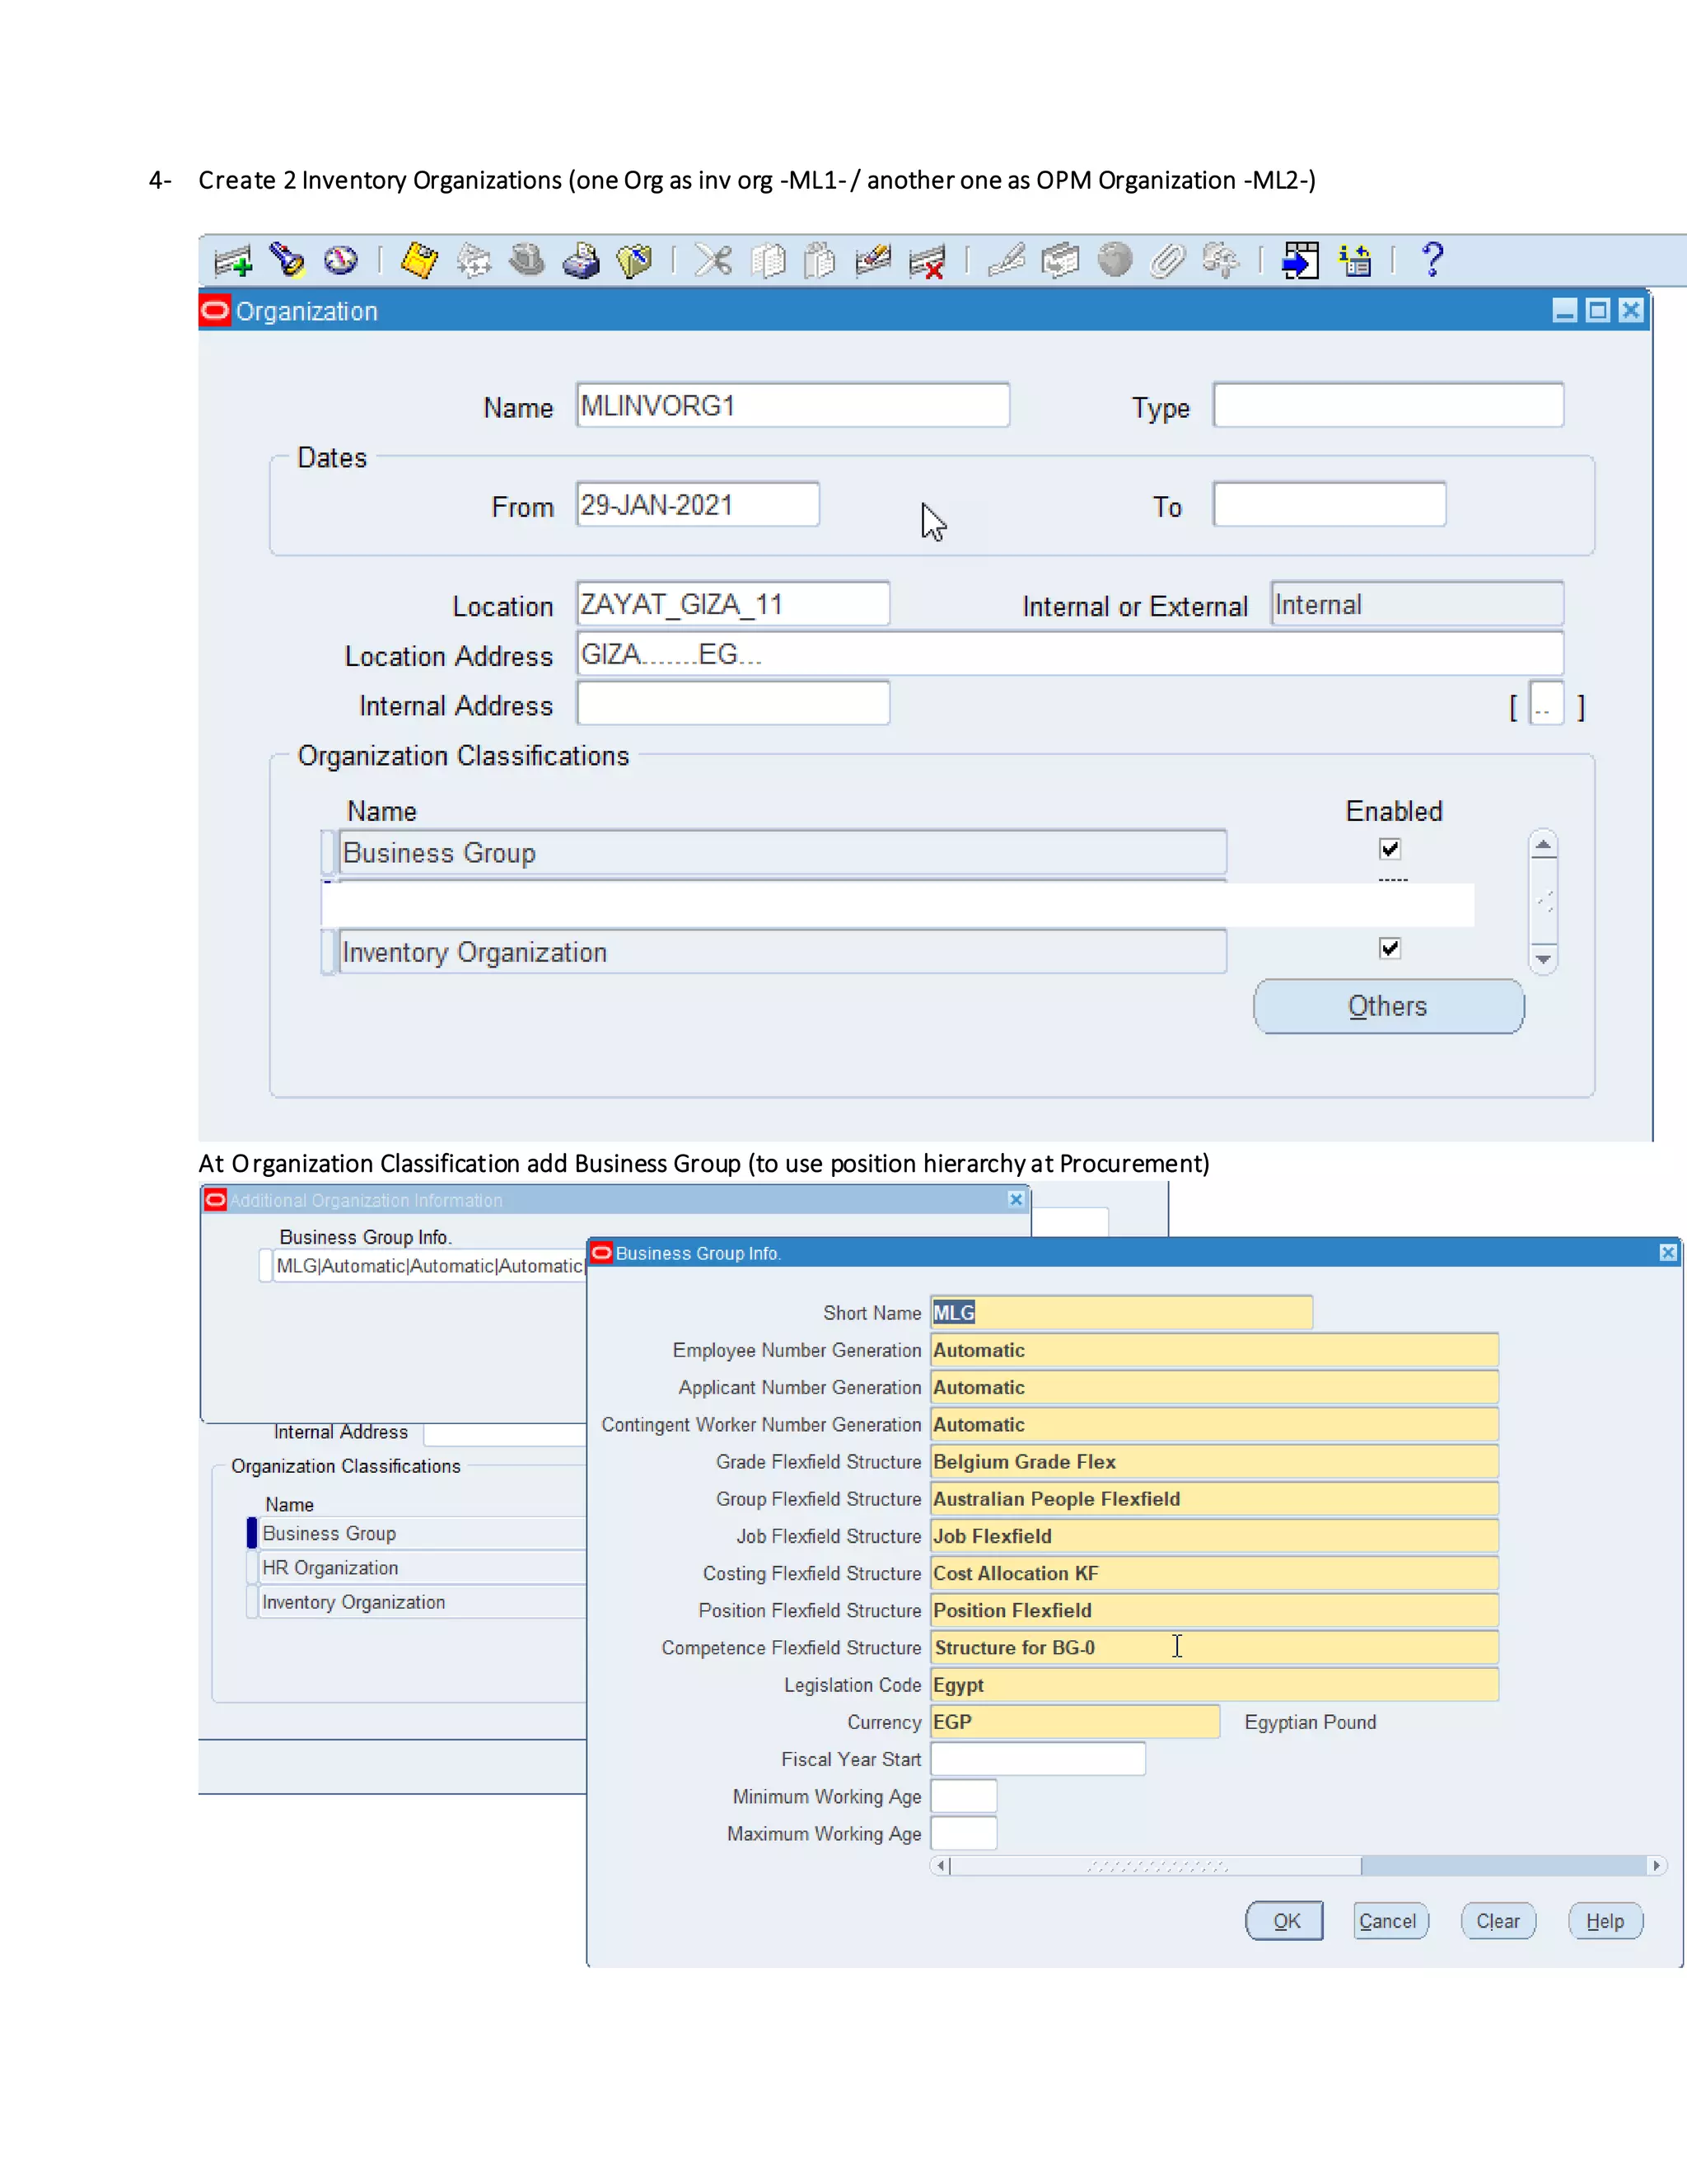Click Oracle logo in Organization title bar

tap(215, 311)
